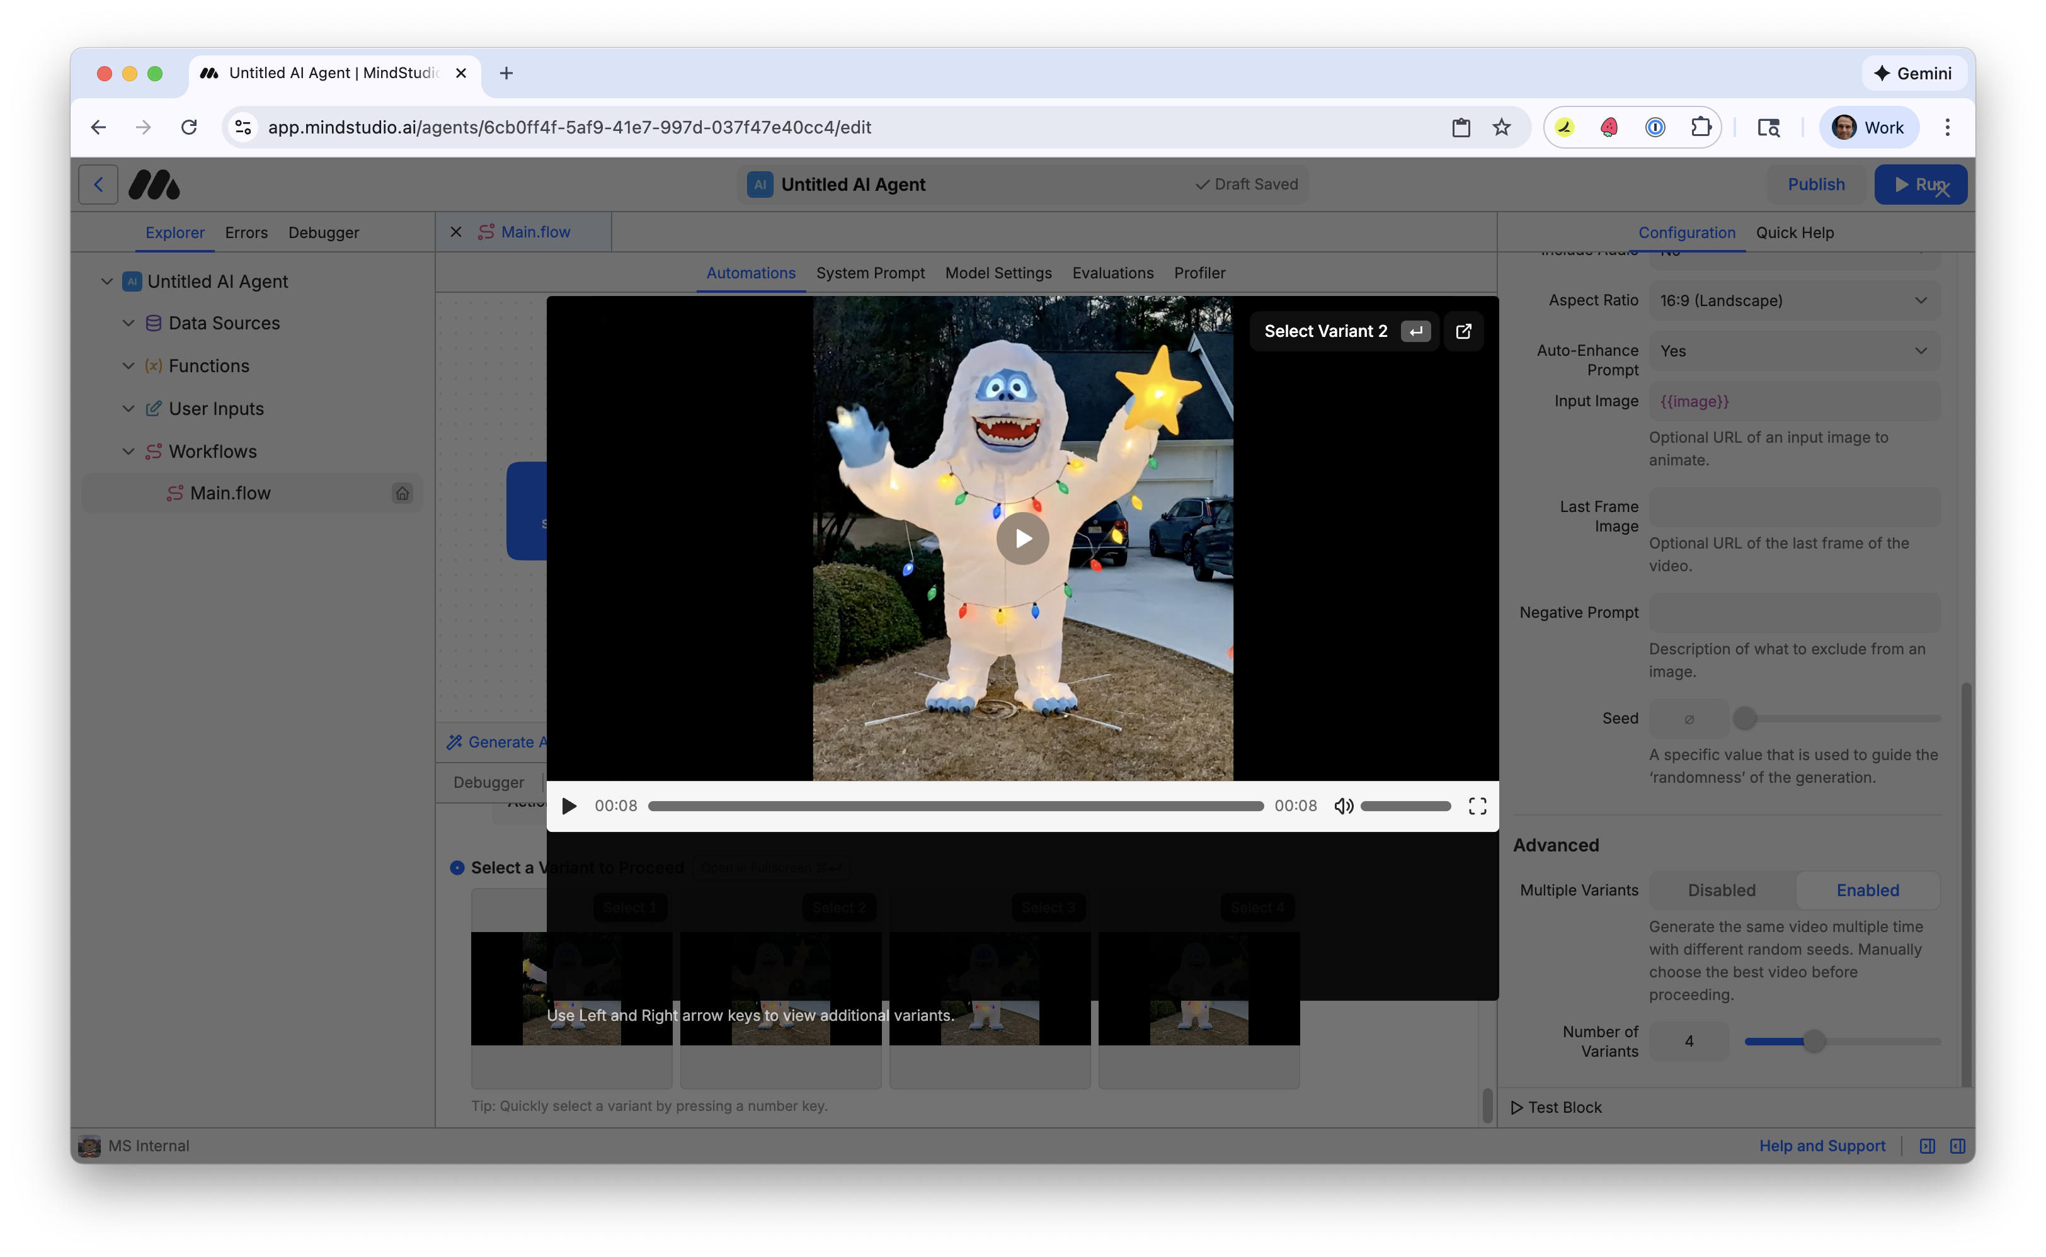Click the MindStudio logo in top left
Viewport: 2046px width, 1257px height.
[154, 184]
